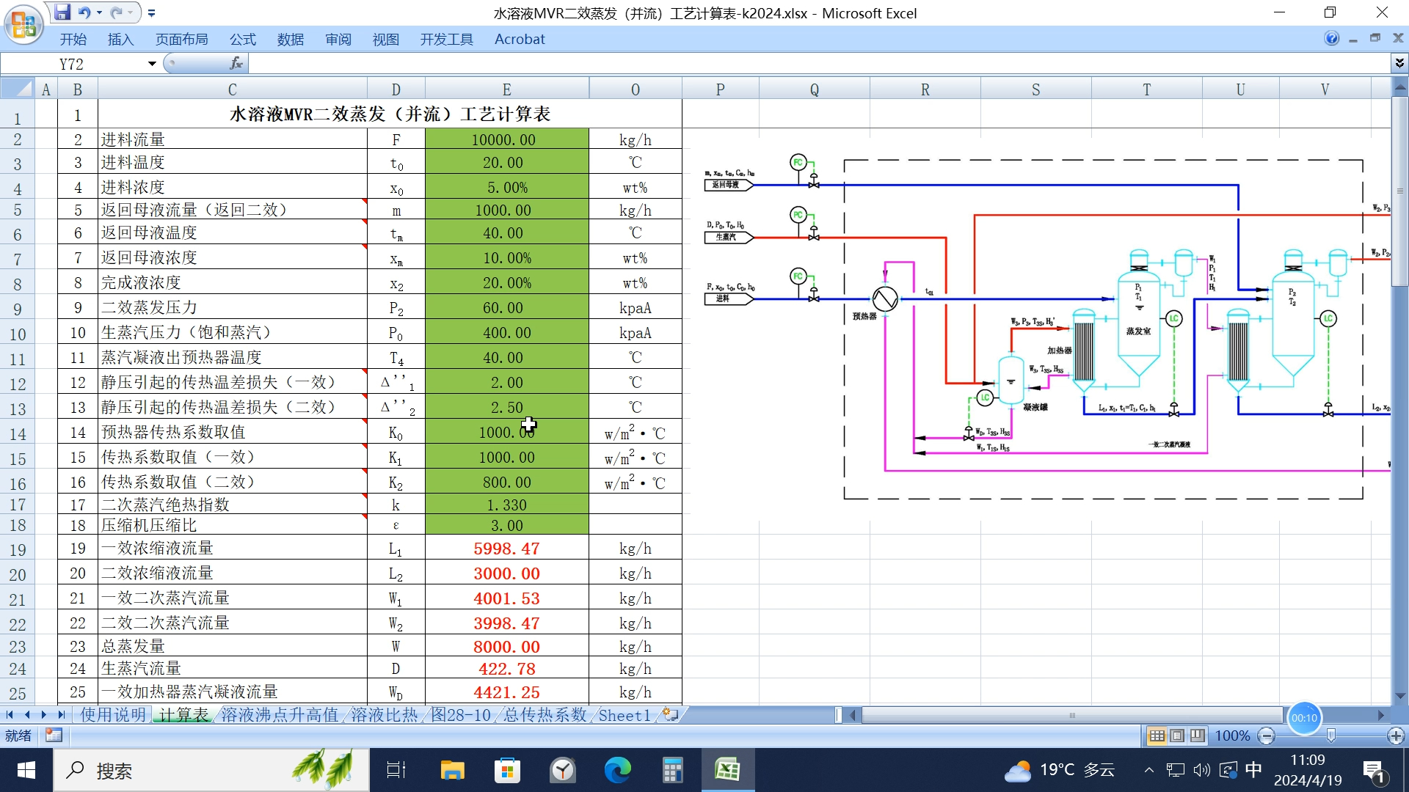Click the 100% zoom level button
The width and height of the screenshot is (1409, 792).
1232,736
